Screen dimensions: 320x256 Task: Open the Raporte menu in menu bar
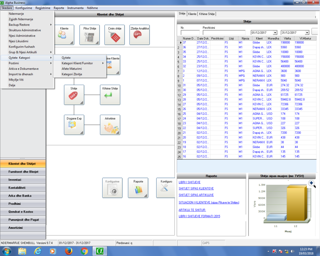click(59, 8)
